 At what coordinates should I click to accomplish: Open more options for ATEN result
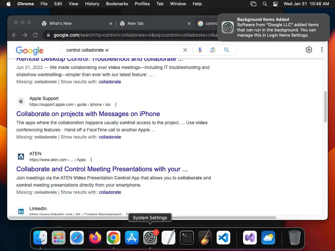point(91,160)
